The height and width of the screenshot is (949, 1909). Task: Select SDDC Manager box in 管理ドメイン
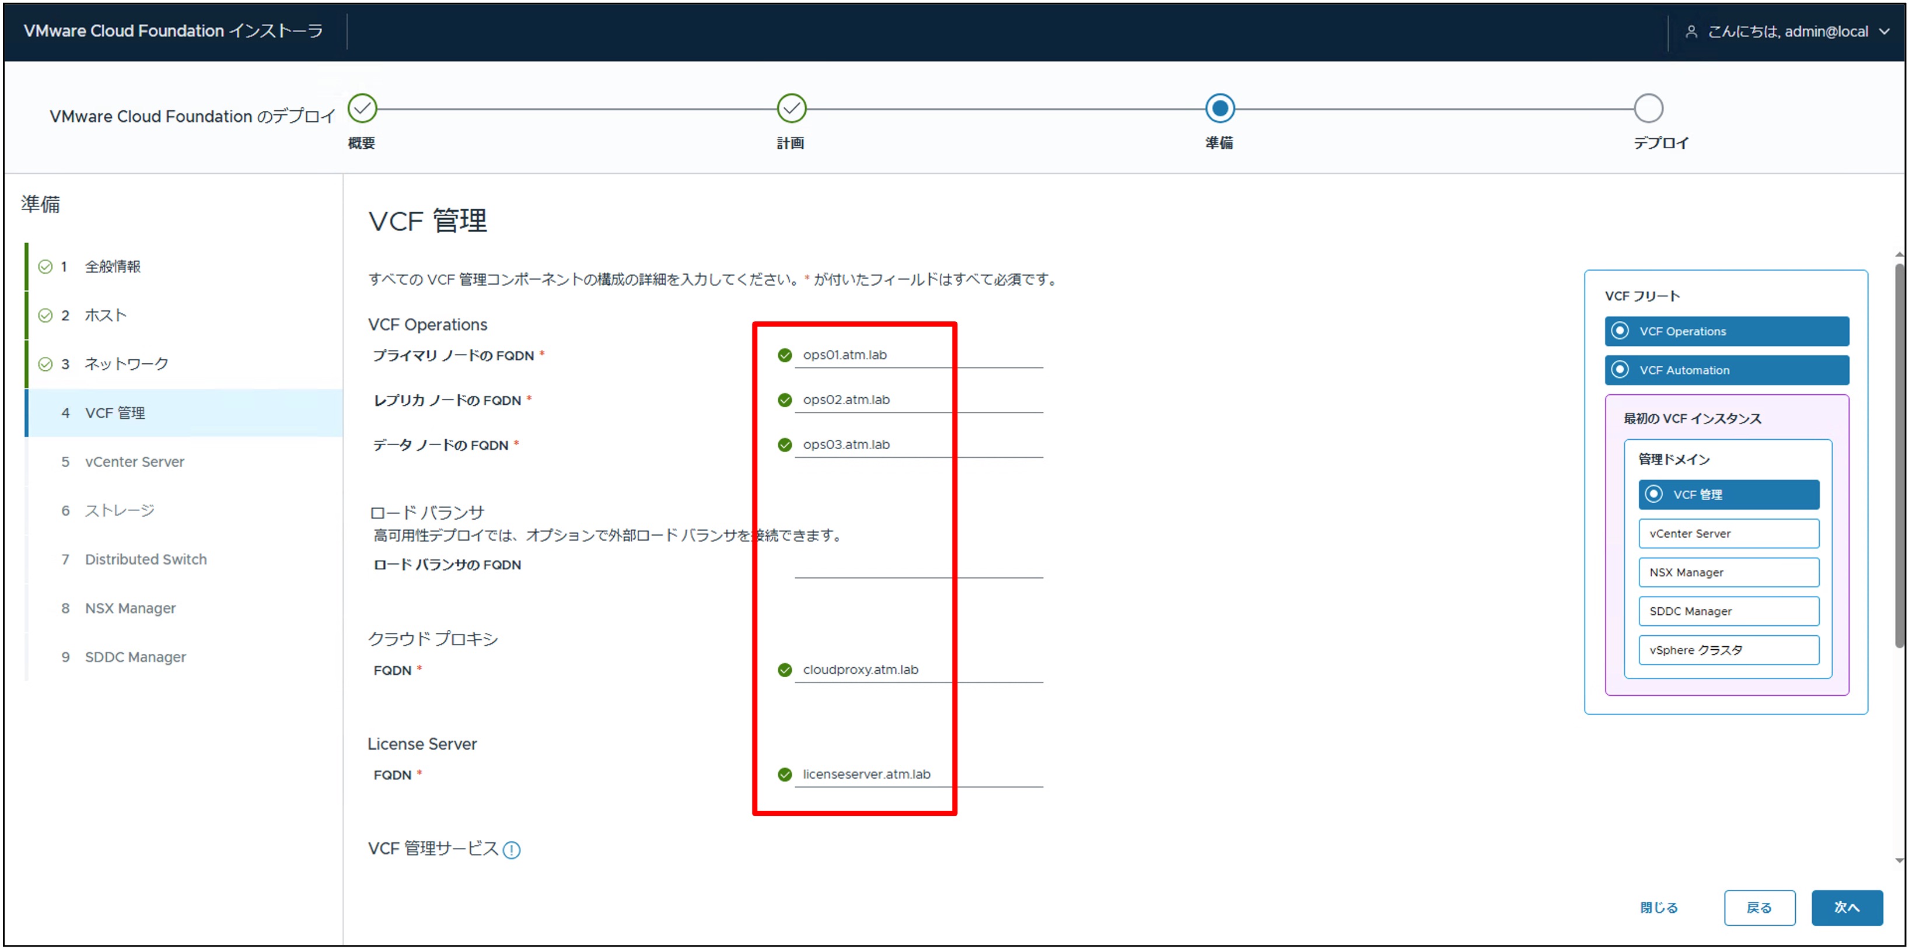pos(1729,611)
